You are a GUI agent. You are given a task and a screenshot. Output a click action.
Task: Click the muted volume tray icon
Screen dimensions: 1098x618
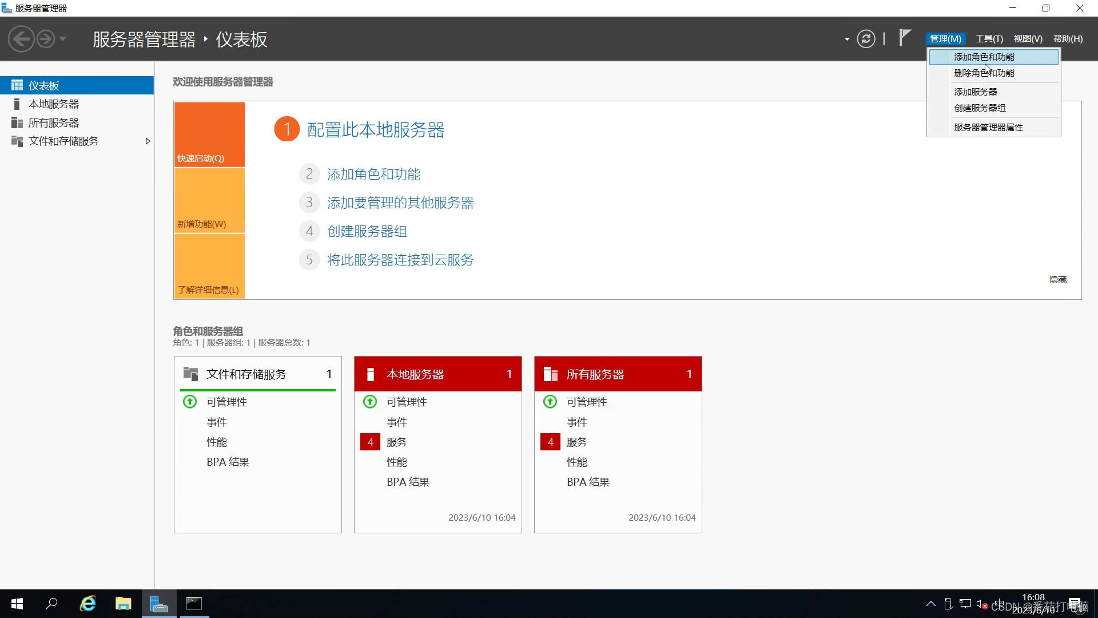982,604
